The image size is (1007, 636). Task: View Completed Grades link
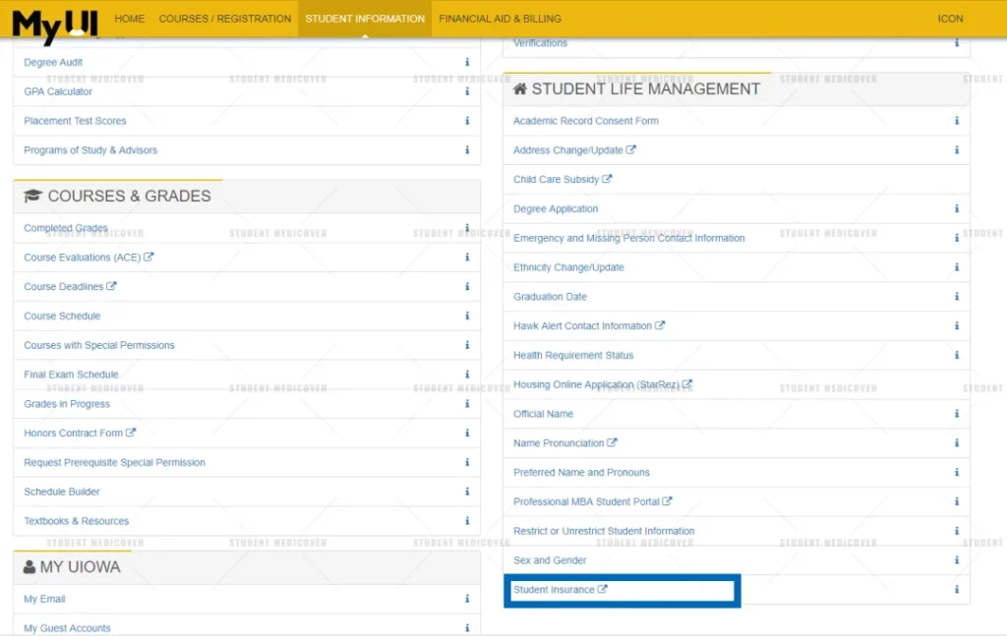click(66, 228)
